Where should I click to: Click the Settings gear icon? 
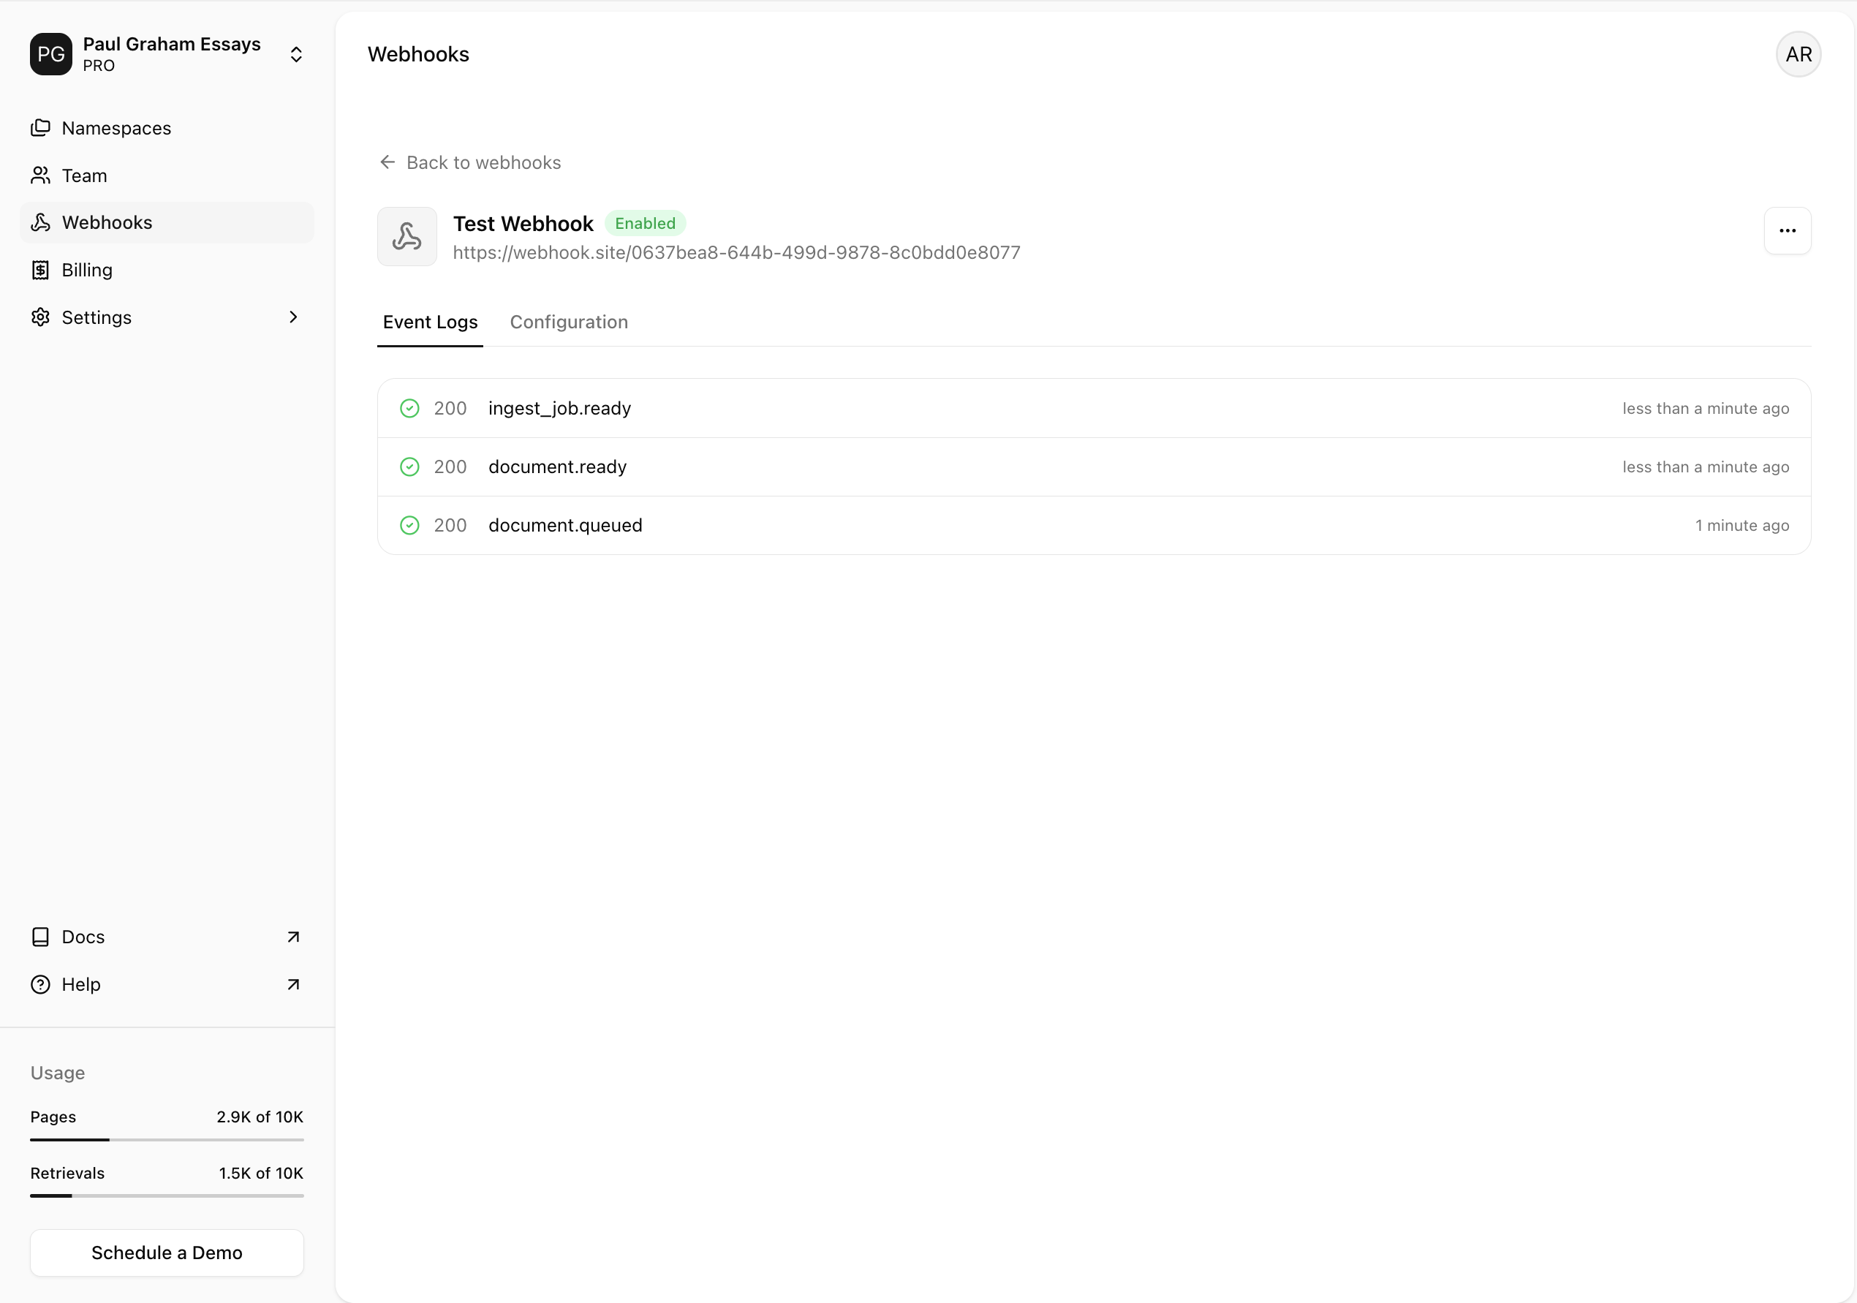[x=40, y=317]
